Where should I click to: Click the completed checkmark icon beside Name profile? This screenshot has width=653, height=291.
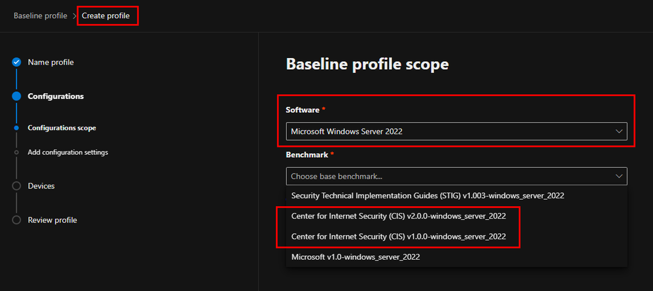17,63
